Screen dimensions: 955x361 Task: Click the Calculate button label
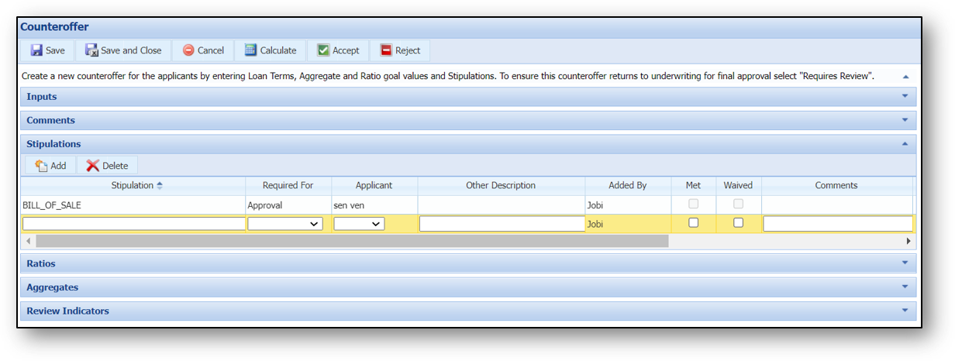point(278,50)
